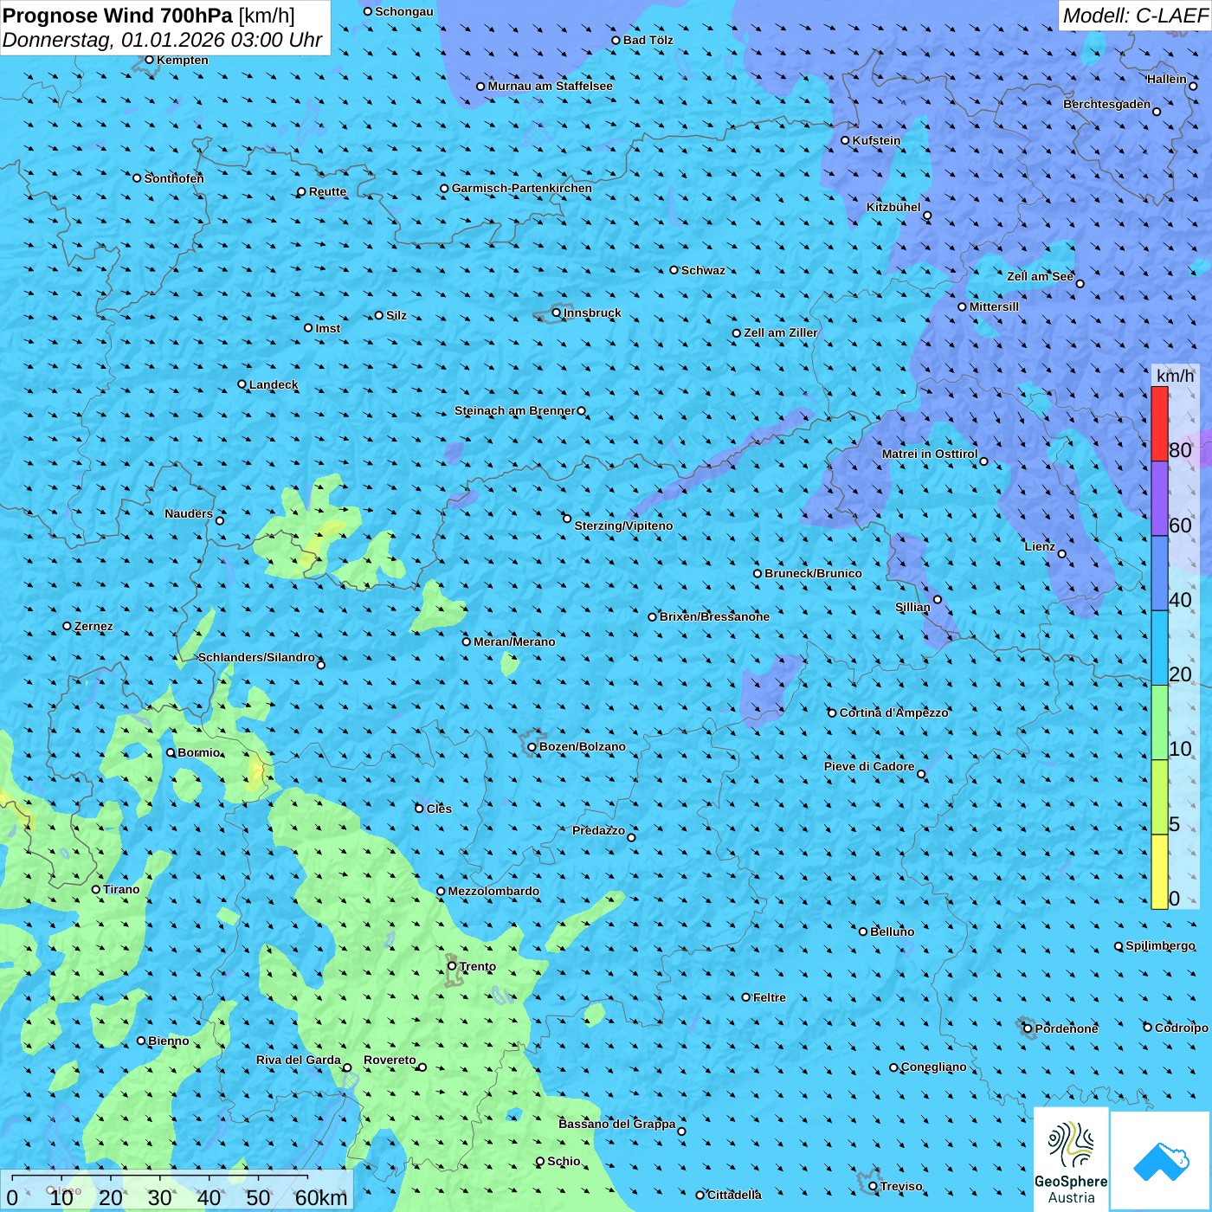Screen dimensions: 1212x1212
Task: Click the Bormio label
Action: (199, 752)
